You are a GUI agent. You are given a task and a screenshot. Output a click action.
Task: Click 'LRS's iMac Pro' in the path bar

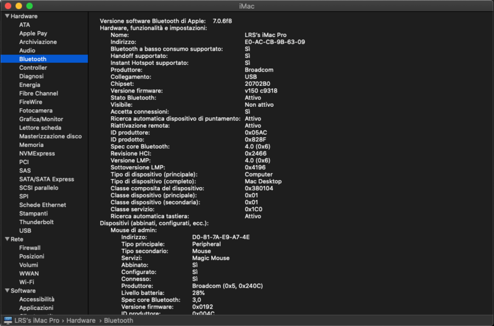coord(37,320)
